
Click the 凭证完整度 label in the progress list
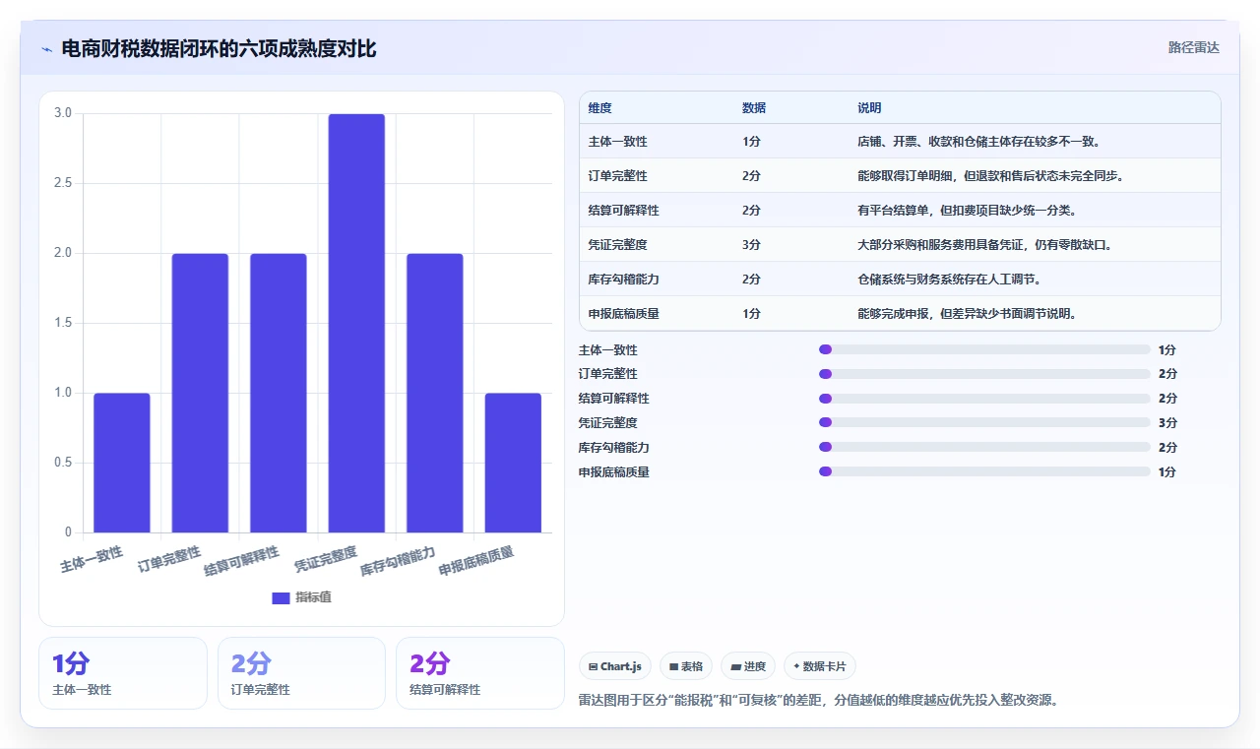pos(608,423)
